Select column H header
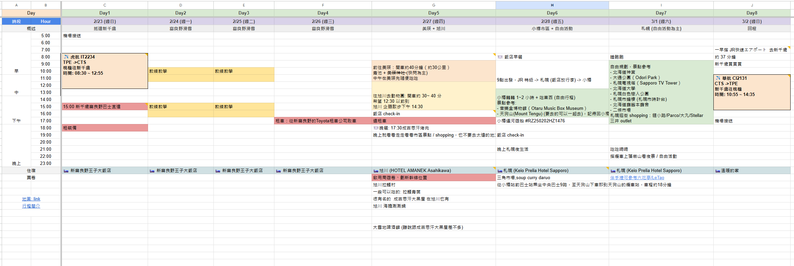794x266 pixels. (552, 5)
